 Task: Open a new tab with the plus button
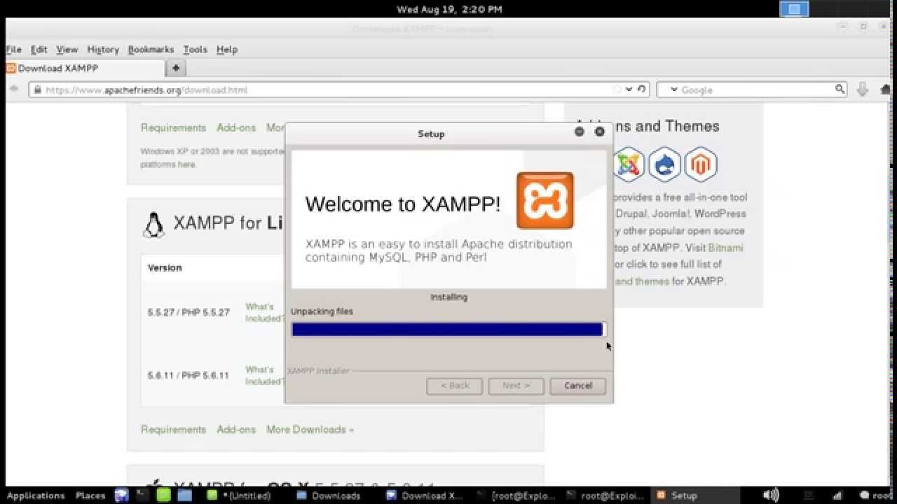tap(176, 68)
